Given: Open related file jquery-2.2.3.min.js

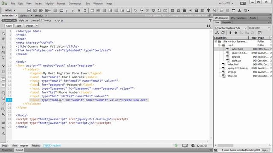Looking at the screenshot, I should (x=41, y=20).
